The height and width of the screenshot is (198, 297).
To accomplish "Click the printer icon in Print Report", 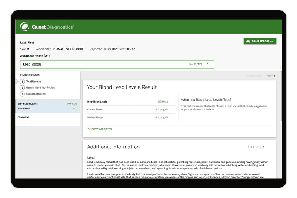I will pos(248,41).
